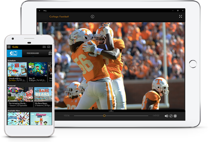209x142 pixels.
Task: Click the Available Now section heading
Action: [14, 111]
